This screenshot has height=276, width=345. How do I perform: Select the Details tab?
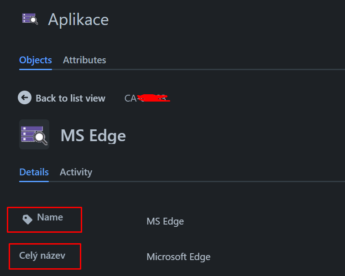(34, 172)
